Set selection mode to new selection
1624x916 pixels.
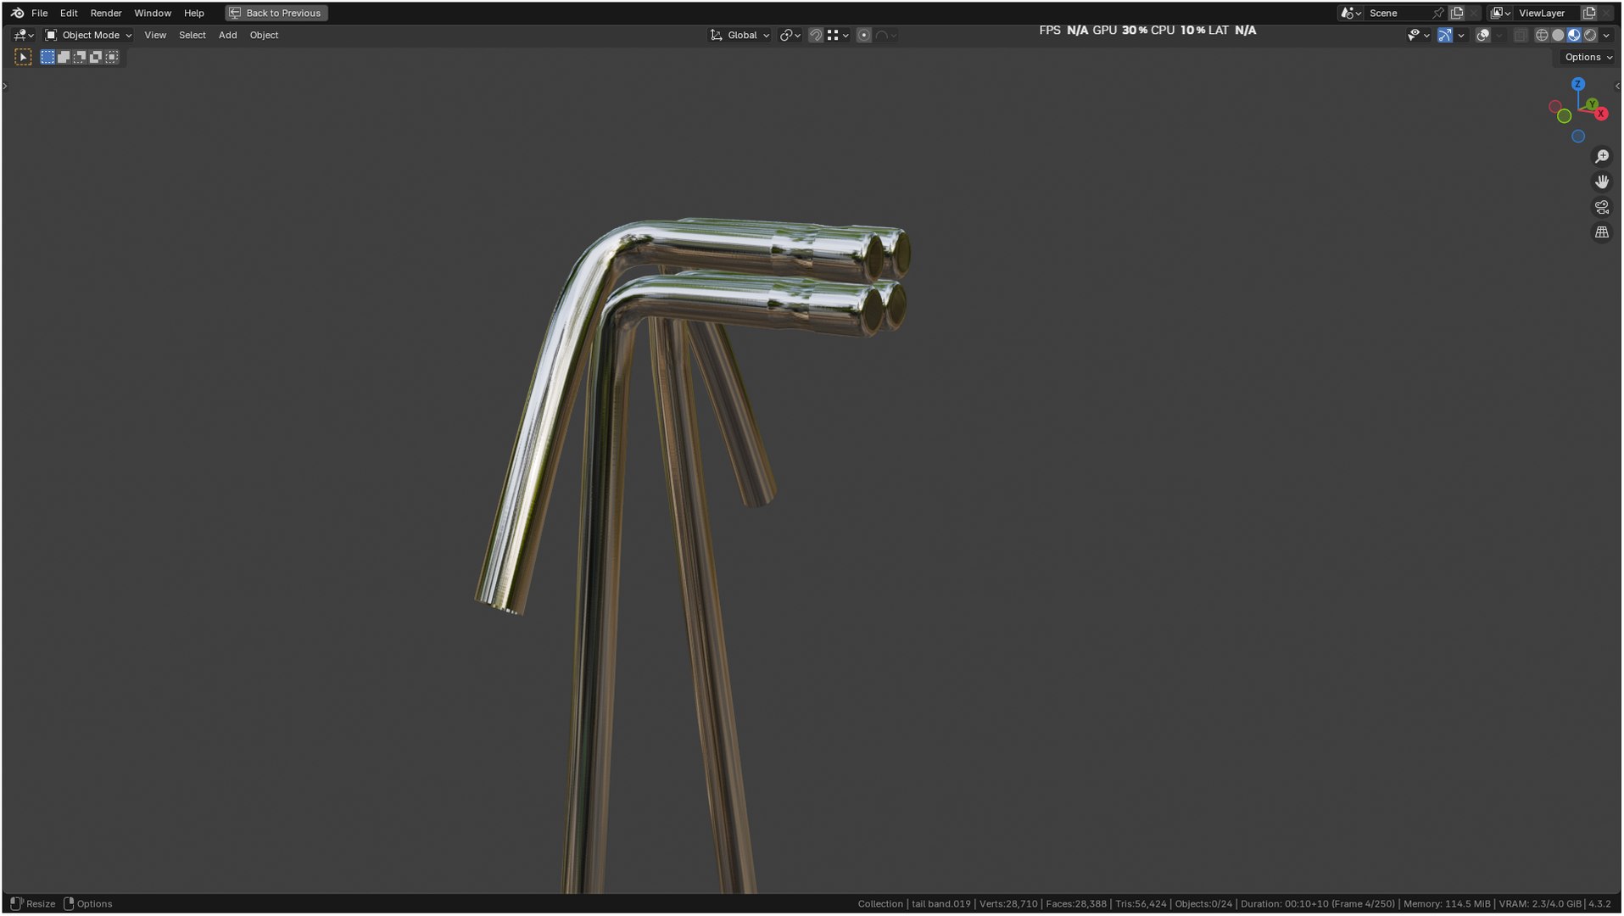(x=47, y=58)
